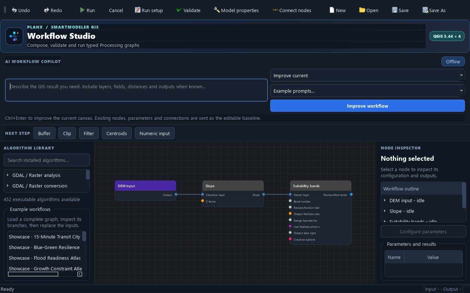This screenshot has width=470, height=293.
Task: Click Reclassified raster output port
Action: coord(351,194)
